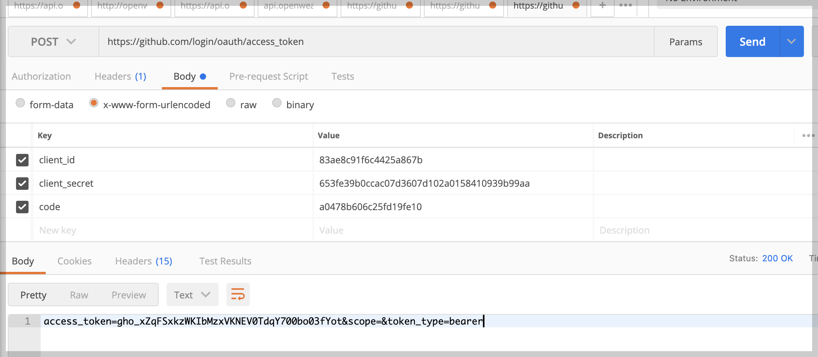
Task: Click the access_token response line
Action: point(264,321)
